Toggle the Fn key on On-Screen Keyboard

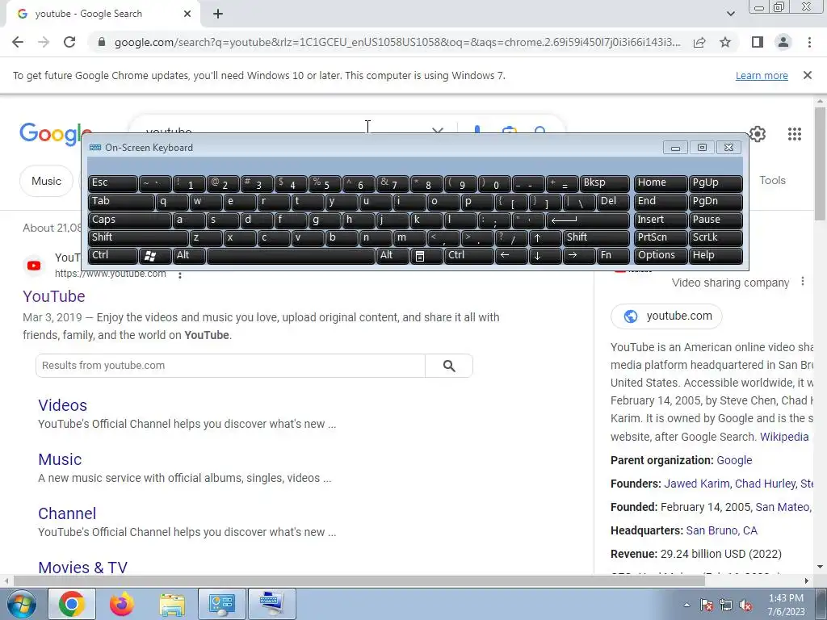pos(614,255)
